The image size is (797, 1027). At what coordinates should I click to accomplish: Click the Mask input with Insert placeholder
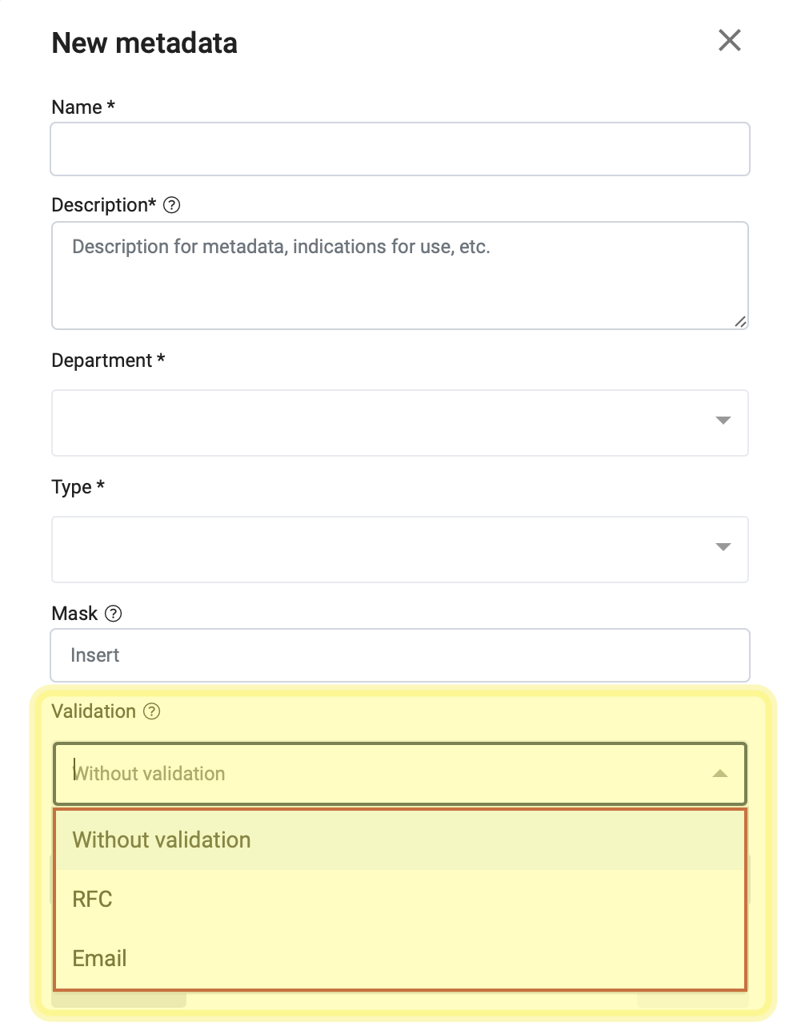coord(400,655)
